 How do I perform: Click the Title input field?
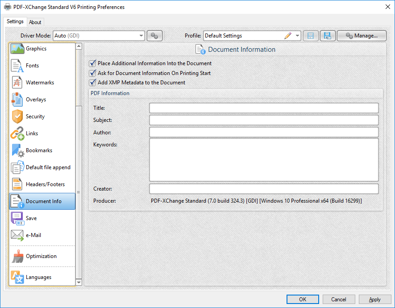264,108
